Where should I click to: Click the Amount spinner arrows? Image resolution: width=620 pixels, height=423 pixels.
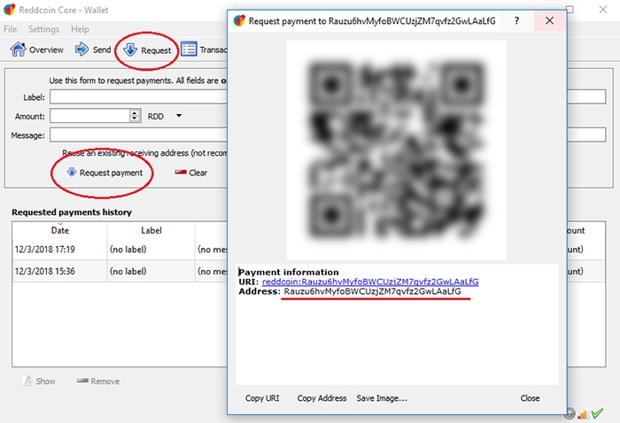pos(135,116)
